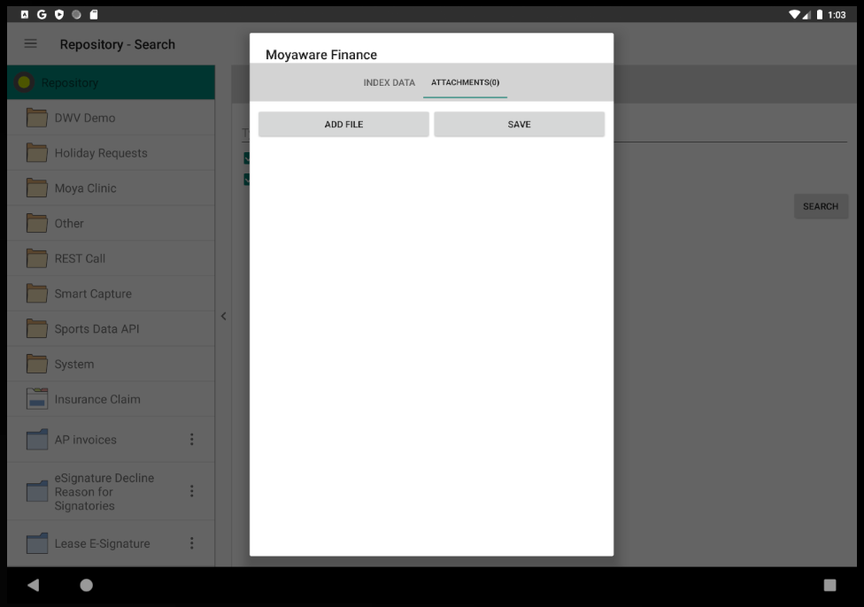This screenshot has height=607, width=864.
Task: Collapse the repository side panel chevron
Action: point(223,316)
